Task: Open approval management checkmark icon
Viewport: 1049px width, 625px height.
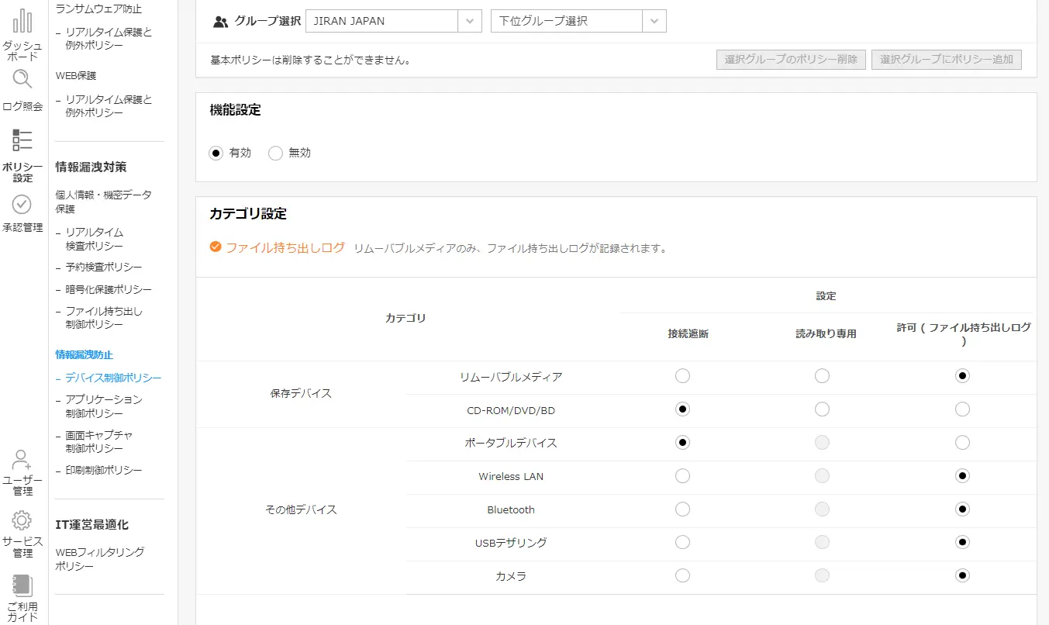Action: 22,204
